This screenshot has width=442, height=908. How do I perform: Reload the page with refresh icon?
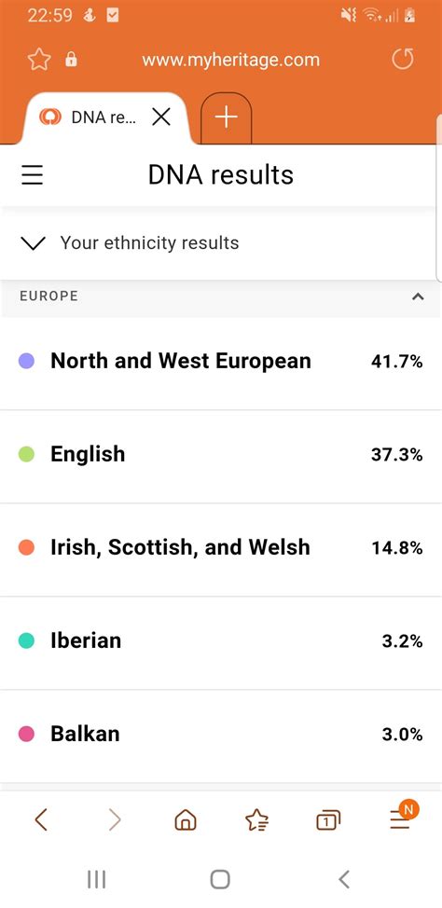tap(403, 59)
